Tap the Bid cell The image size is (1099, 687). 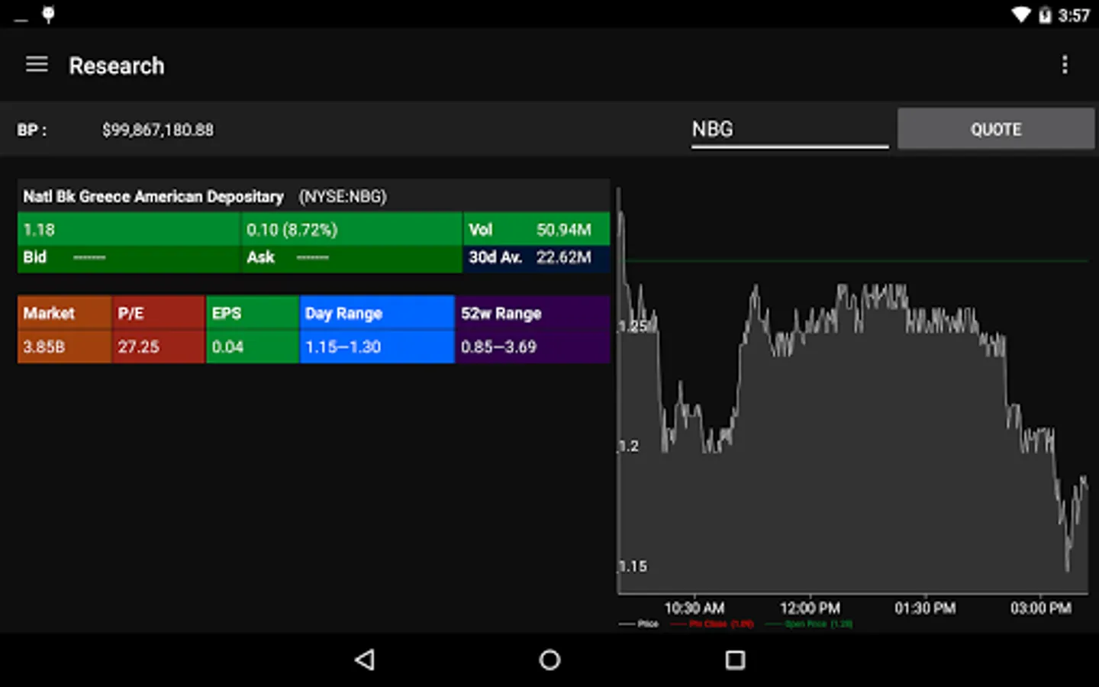pos(129,258)
